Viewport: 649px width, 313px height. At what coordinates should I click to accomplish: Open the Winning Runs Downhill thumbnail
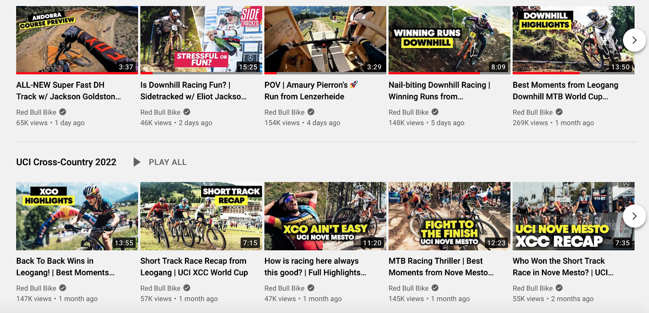449,40
